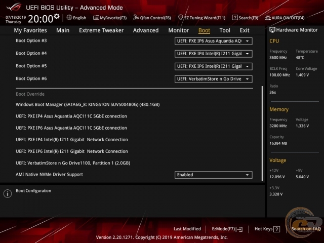
Task: Click the ROG logo icon
Action: [x=14, y=7]
